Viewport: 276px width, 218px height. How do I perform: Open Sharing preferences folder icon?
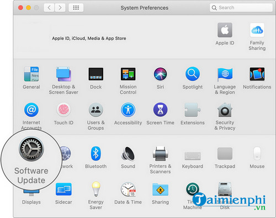(x=160, y=189)
